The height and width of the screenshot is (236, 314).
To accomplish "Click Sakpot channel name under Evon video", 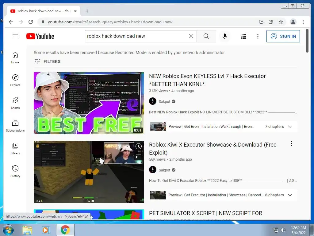I will pos(164,101).
